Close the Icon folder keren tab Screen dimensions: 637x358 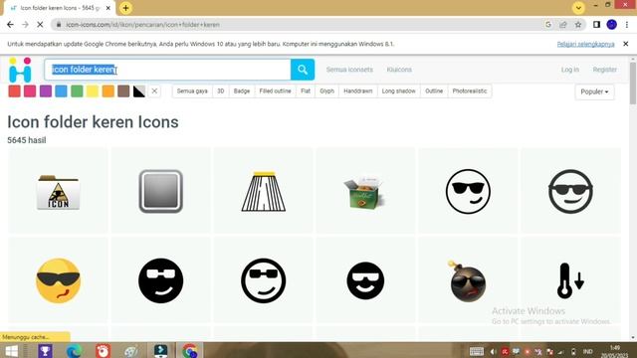point(108,8)
